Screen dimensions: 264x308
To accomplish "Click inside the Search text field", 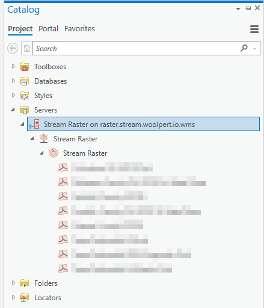I will (137, 48).
